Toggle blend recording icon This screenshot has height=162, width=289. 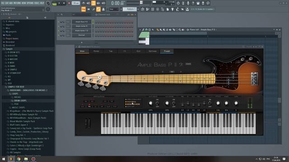98,3
